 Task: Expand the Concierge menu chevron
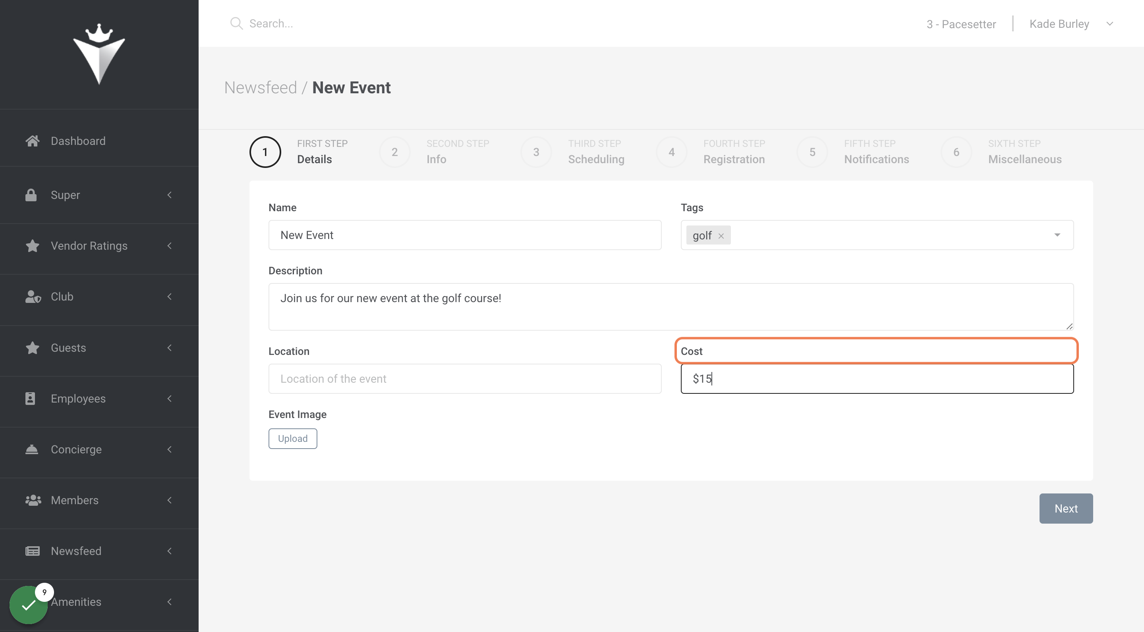point(169,449)
